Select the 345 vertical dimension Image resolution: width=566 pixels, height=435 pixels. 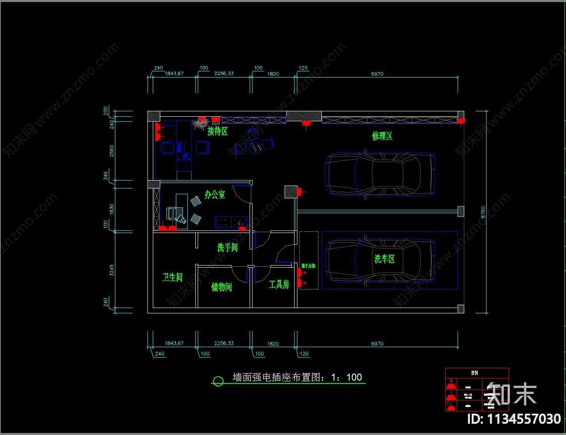point(106,176)
